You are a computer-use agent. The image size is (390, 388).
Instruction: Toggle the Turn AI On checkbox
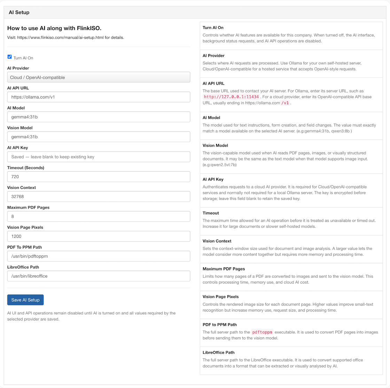coord(9,57)
